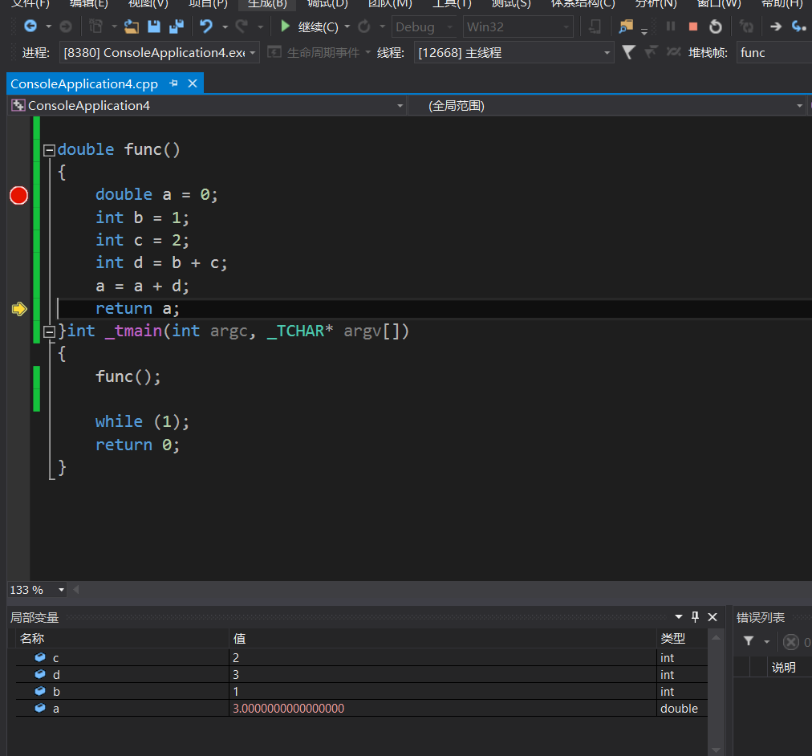This screenshot has height=756, width=812.
Task: Click the Description column header in Error List
Action: pos(784,667)
